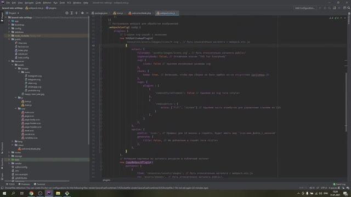Viewport: 351px width, 197px height.
Task: Select the webpack.mix.js editor tab
Action: pyautogui.click(x=167, y=13)
